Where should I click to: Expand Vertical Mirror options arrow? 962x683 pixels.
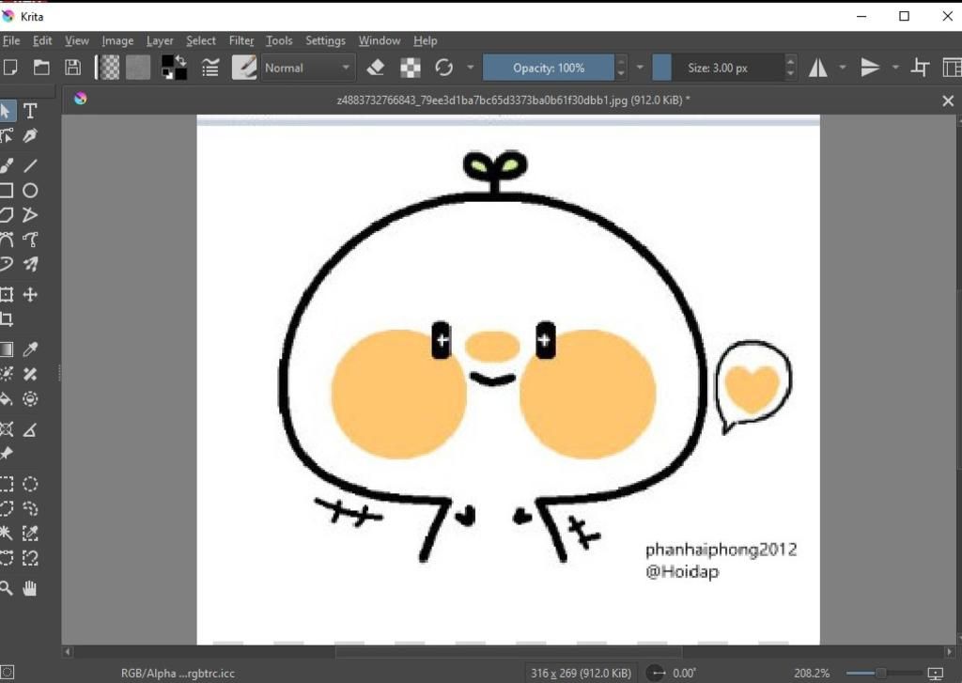coord(895,67)
